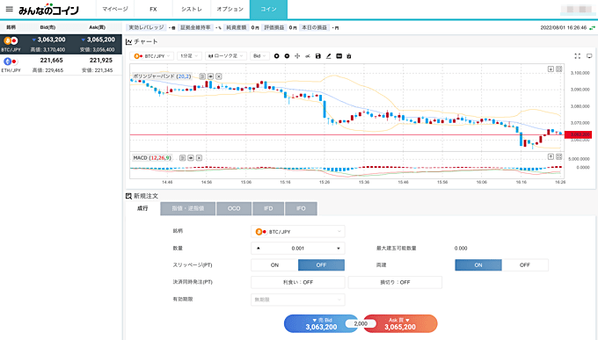Select the IFD order tab

click(x=268, y=208)
